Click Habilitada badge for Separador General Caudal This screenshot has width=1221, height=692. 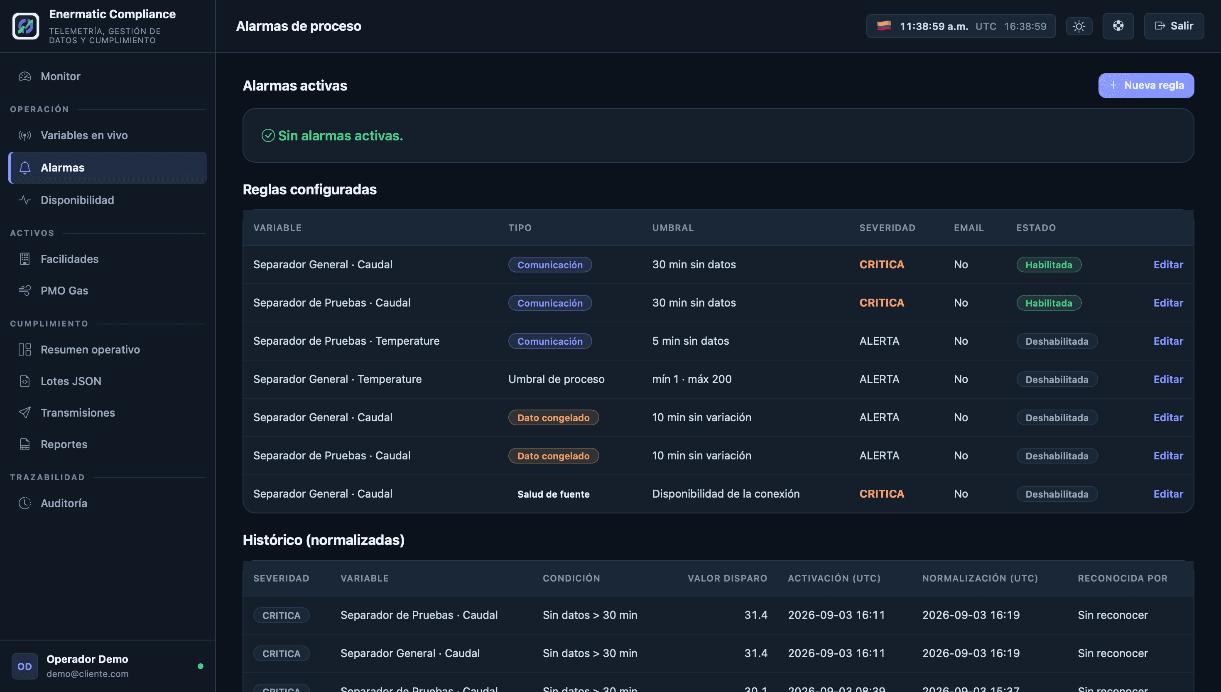(1049, 265)
